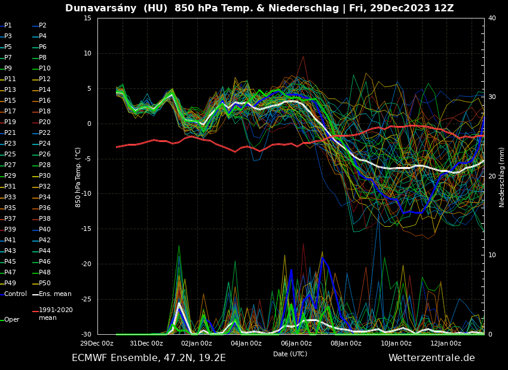The width and height of the screenshot is (508, 370).
Task: Click the 12Jan 00z date tick
Action: pos(446,343)
